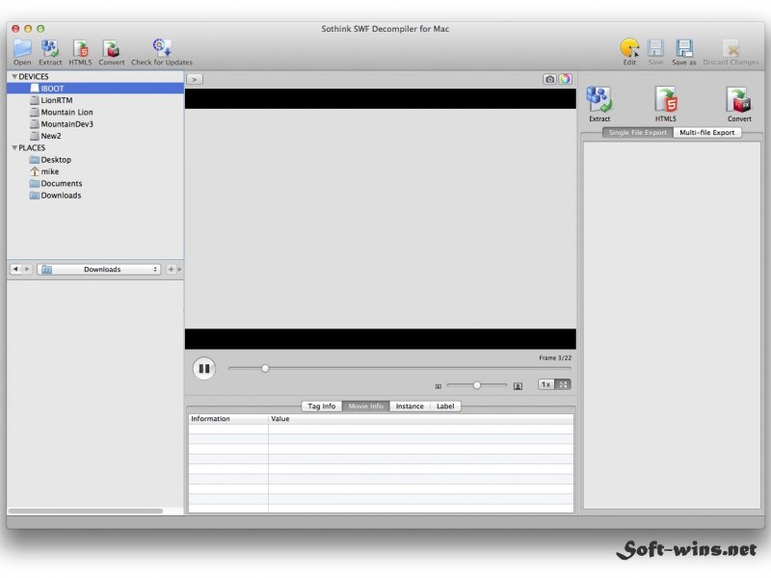The height and width of the screenshot is (578, 771).
Task: Select the New2 drive
Action: coord(95,136)
